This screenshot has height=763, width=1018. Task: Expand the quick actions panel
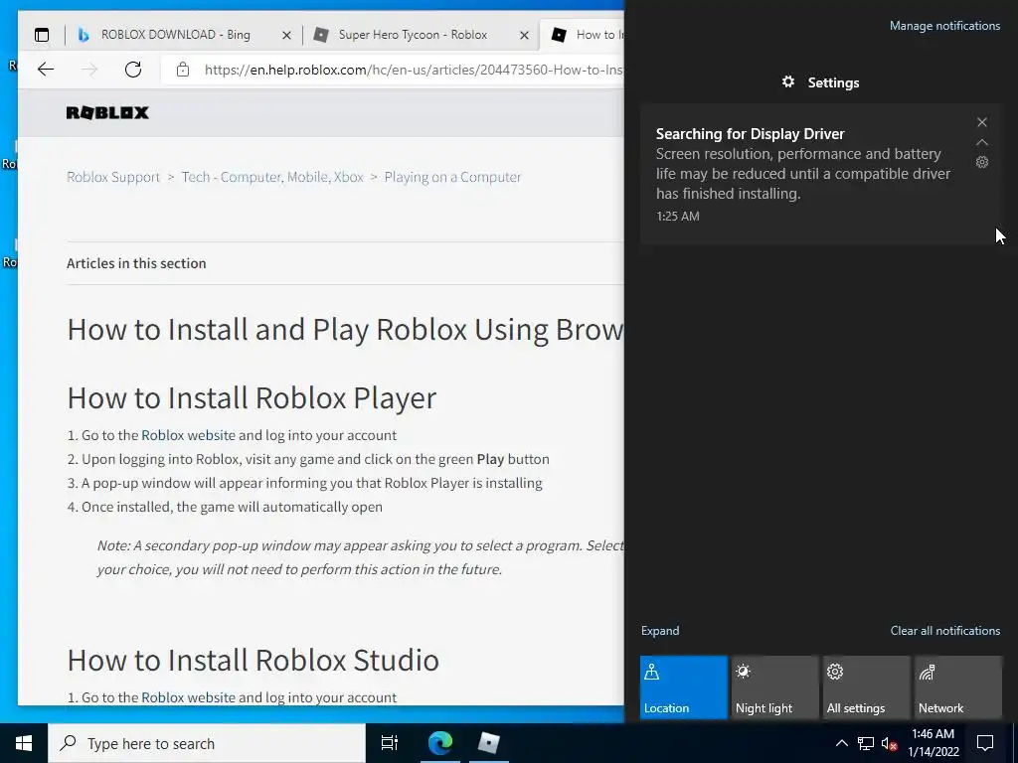click(x=660, y=631)
